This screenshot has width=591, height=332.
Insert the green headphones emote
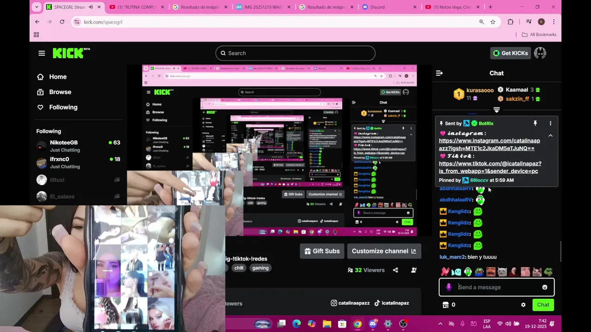click(468, 272)
